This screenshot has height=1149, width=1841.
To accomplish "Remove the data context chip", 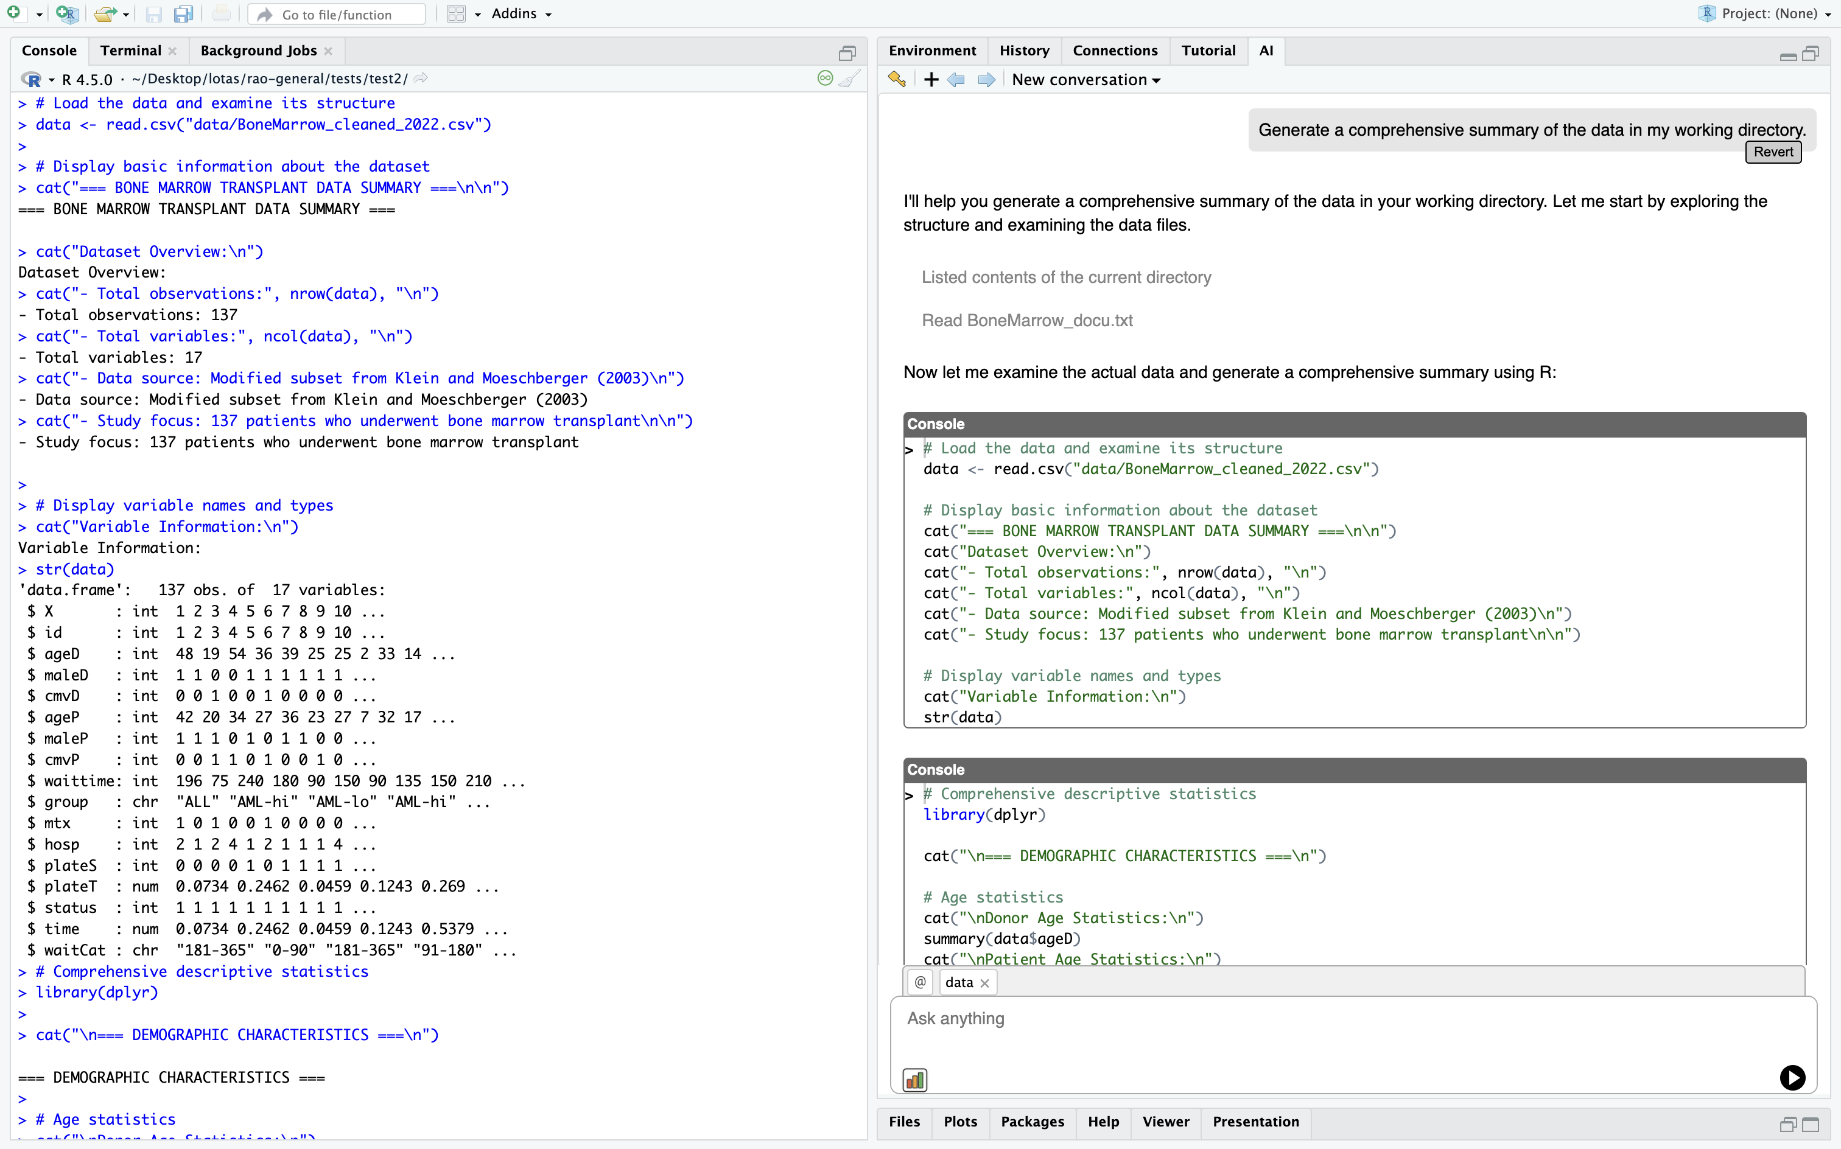I will tap(985, 983).
